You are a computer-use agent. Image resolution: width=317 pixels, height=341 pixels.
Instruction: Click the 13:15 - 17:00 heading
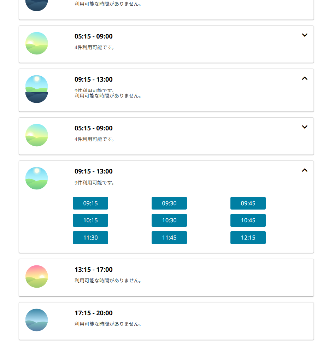[94, 270]
